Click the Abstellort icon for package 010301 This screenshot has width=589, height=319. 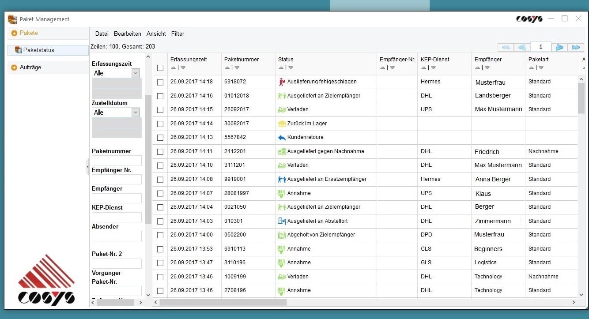(282, 221)
